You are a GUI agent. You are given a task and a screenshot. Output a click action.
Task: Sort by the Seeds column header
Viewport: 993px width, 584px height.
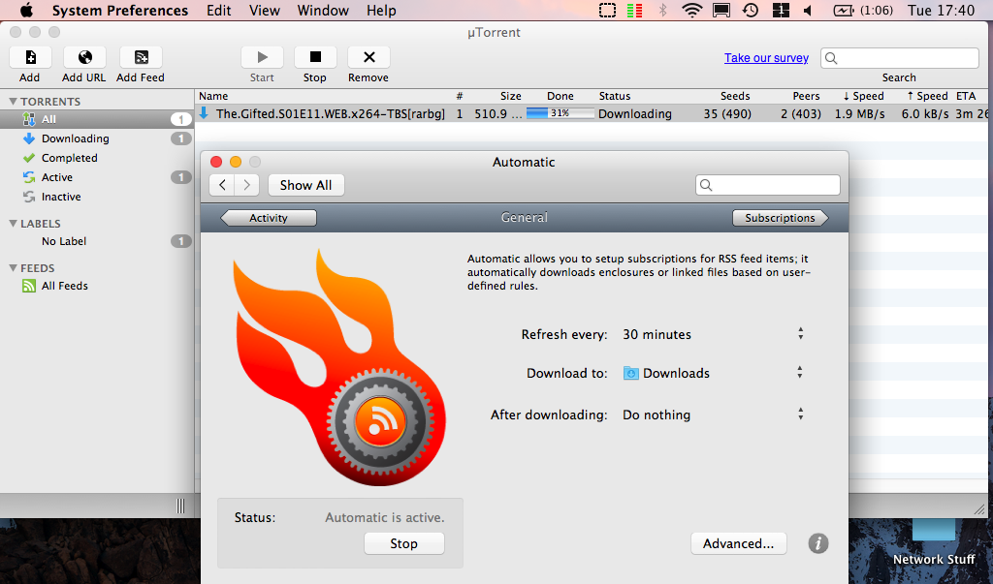click(x=735, y=96)
